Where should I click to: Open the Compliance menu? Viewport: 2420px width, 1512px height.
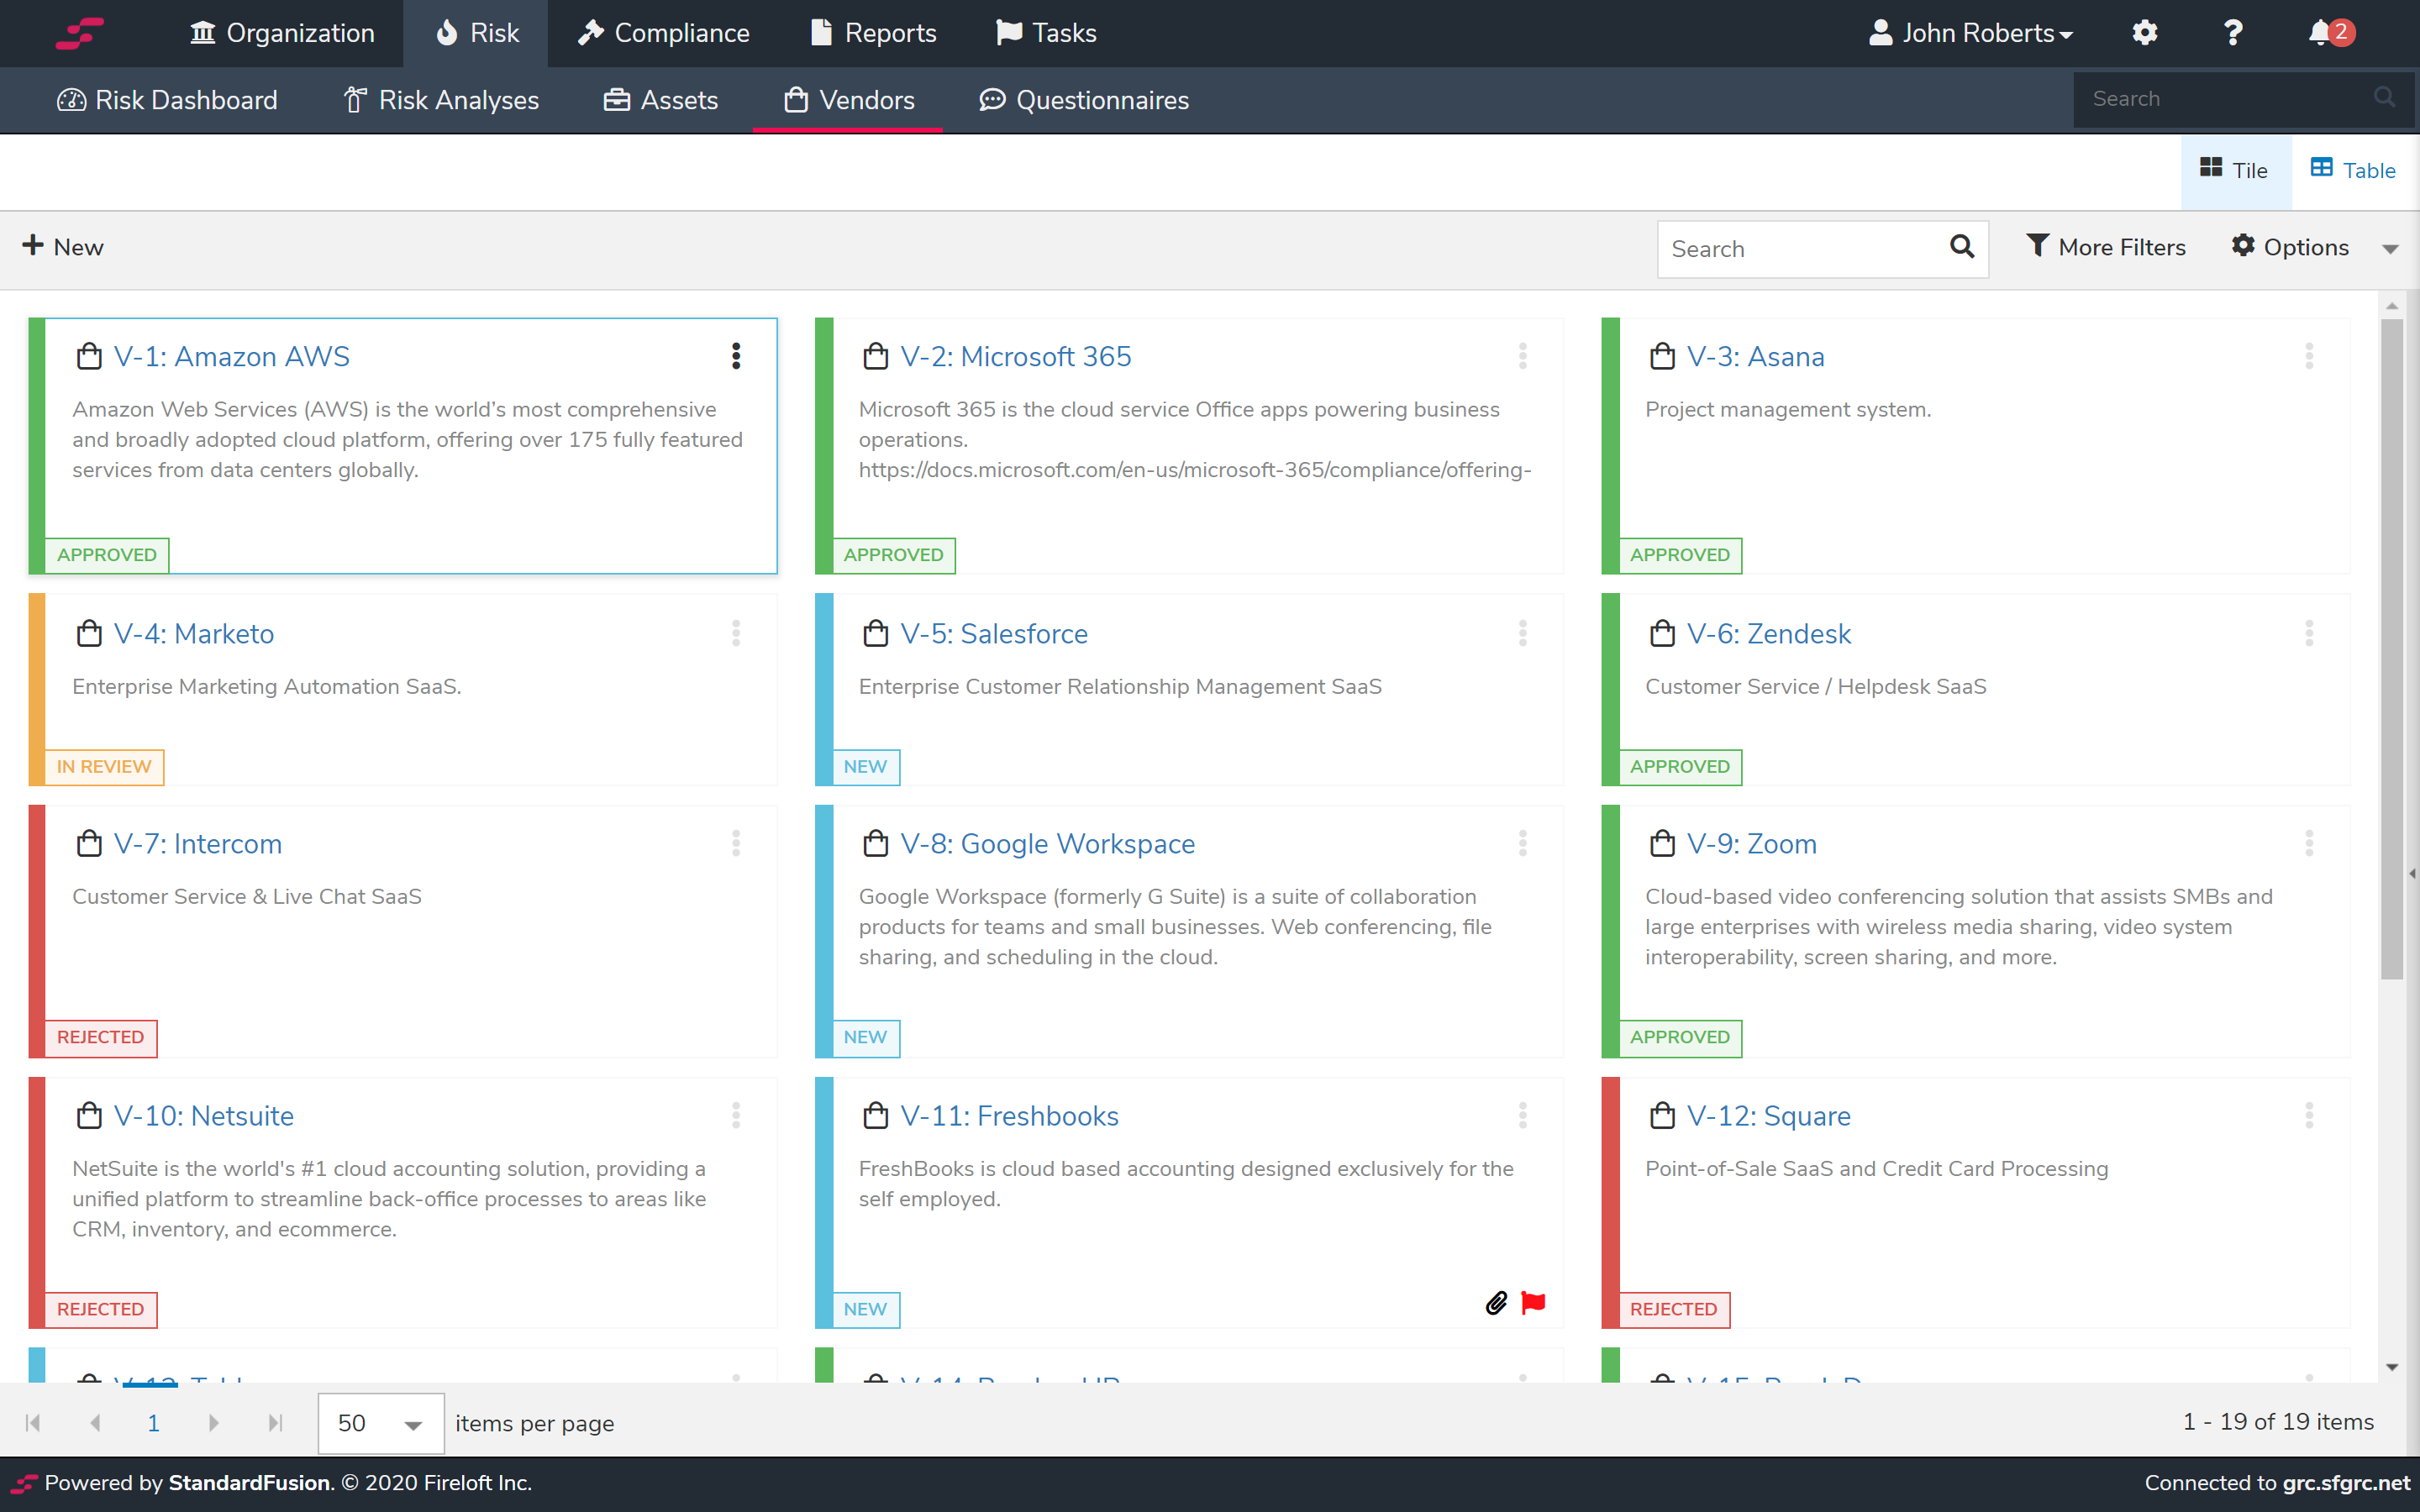click(x=664, y=33)
